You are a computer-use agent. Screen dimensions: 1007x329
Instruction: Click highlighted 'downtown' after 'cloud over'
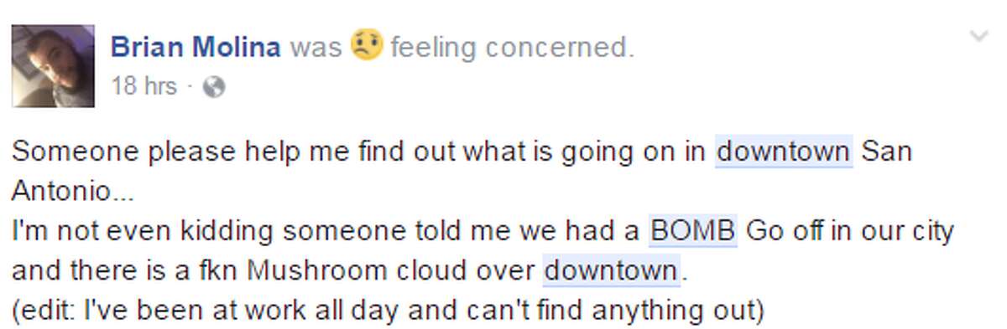point(611,270)
